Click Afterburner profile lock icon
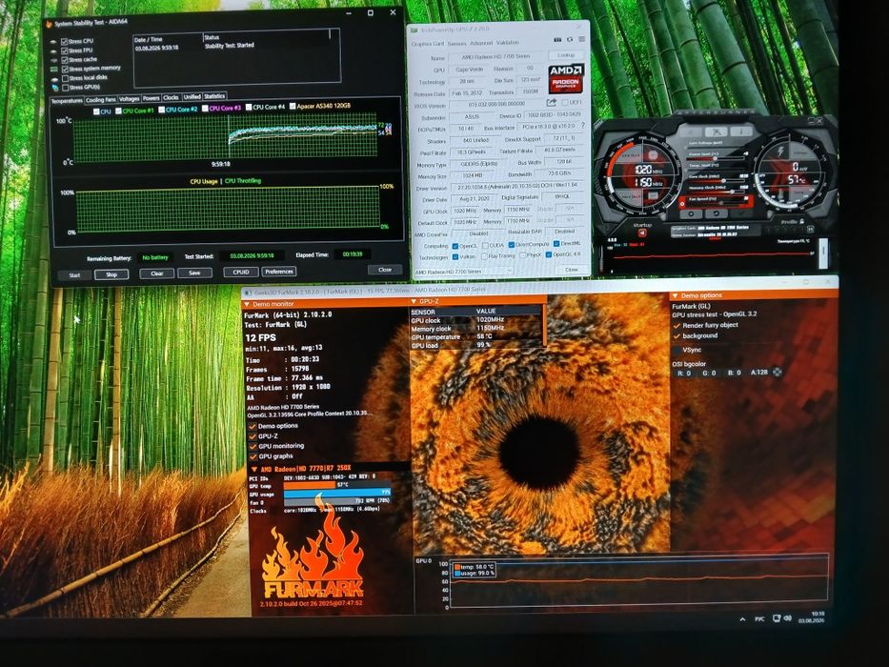The image size is (889, 667). coord(801,222)
